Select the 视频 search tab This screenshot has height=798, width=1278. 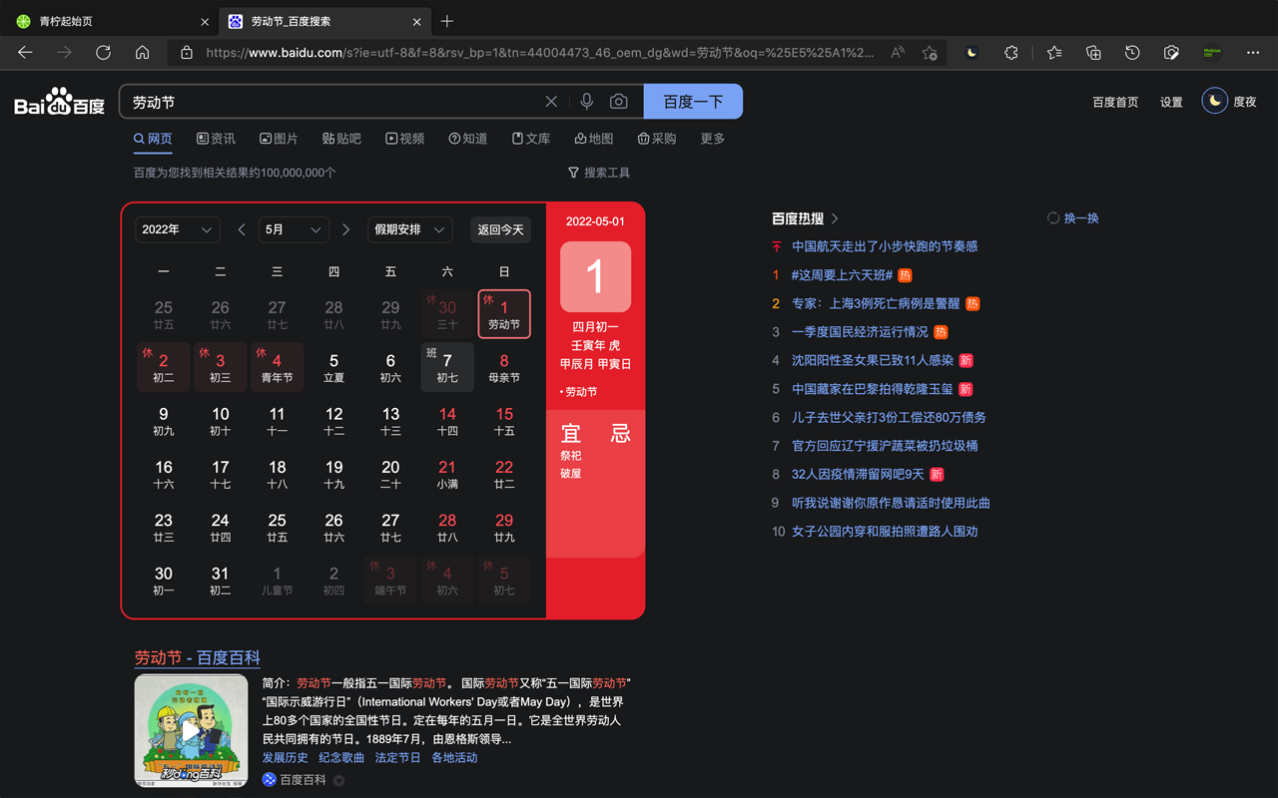pyautogui.click(x=404, y=139)
